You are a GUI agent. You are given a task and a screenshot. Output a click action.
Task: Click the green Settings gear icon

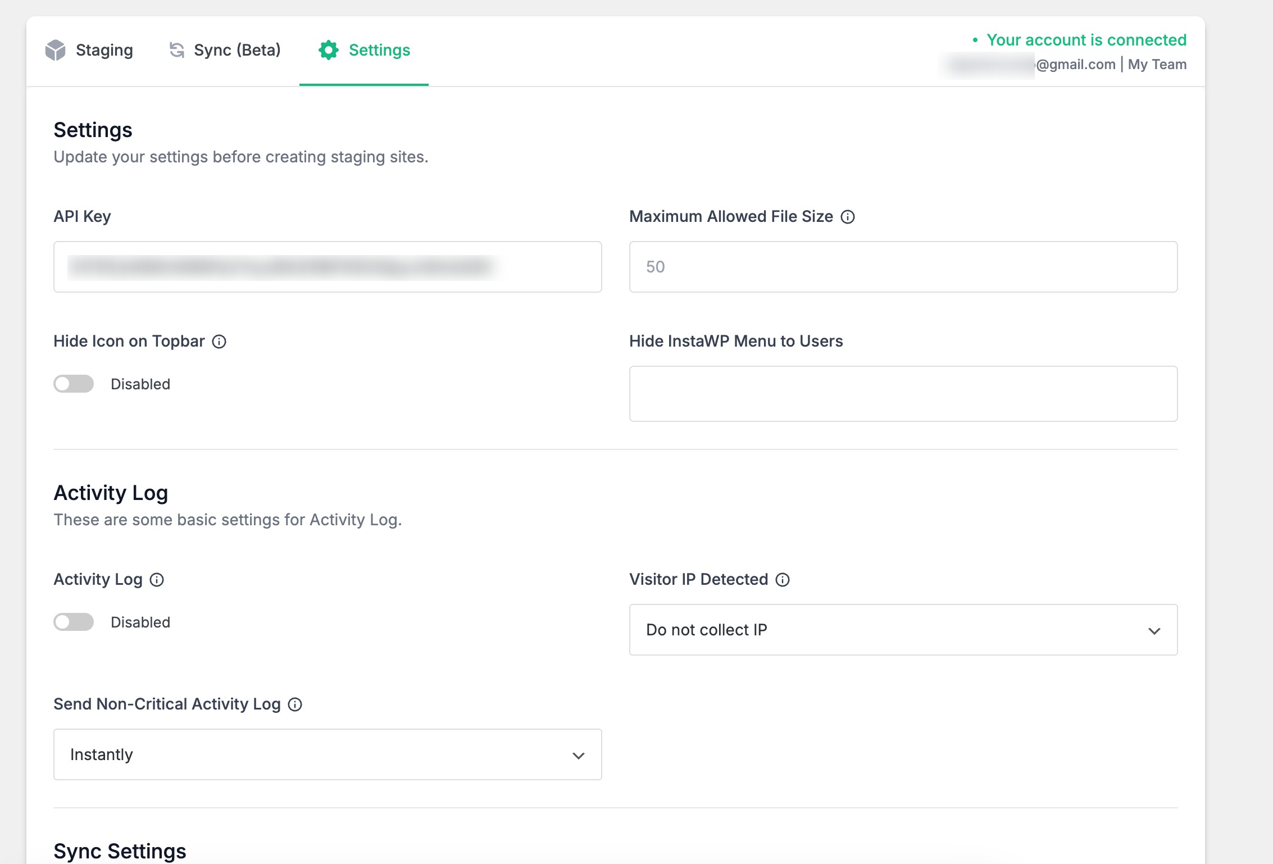[329, 50]
